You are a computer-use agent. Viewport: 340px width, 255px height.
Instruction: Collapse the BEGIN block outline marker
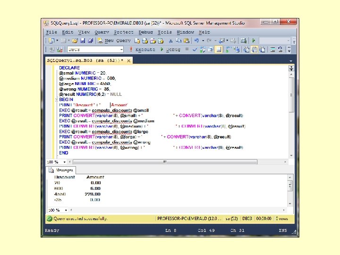pos(56,100)
